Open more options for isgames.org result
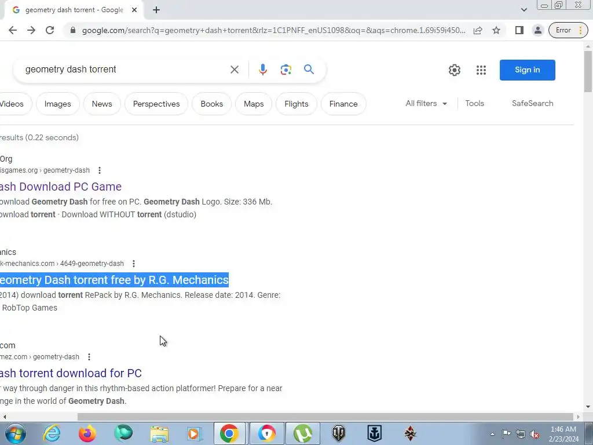This screenshot has width=593, height=445. (x=100, y=170)
